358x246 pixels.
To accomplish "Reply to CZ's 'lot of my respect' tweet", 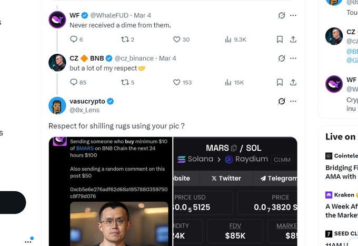I will (x=73, y=82).
